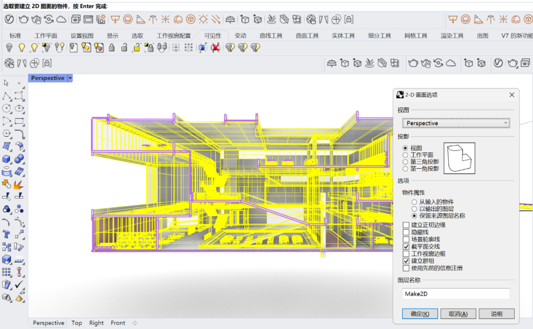The image size is (533, 329).
Task: Click the Points Off icon
Action: point(189,47)
